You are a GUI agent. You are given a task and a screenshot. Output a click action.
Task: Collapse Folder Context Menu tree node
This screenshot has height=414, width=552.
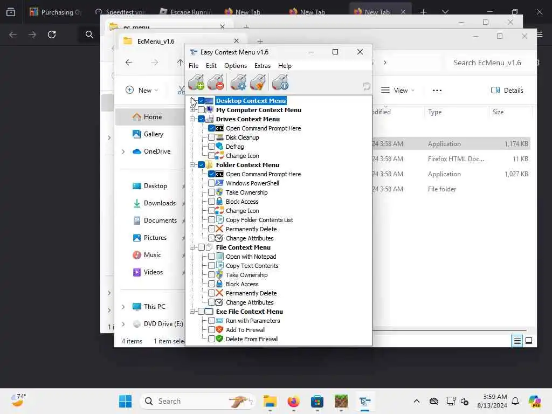(192, 165)
